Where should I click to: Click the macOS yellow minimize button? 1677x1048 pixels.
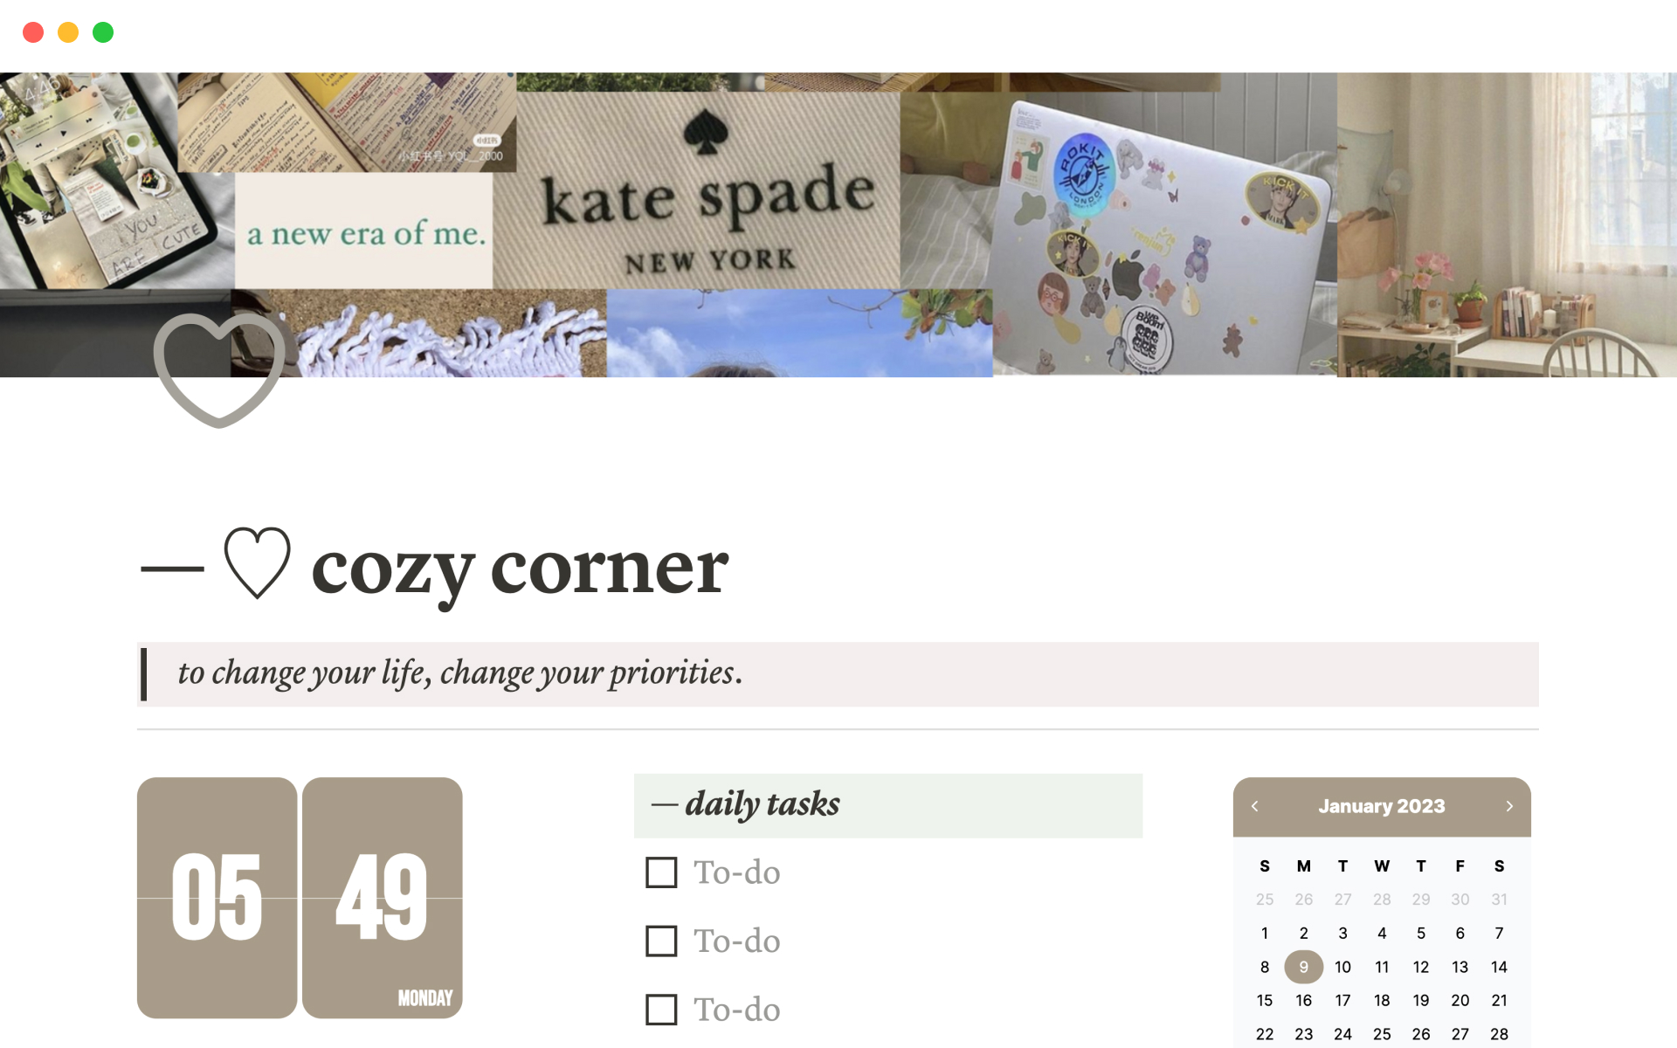point(67,31)
